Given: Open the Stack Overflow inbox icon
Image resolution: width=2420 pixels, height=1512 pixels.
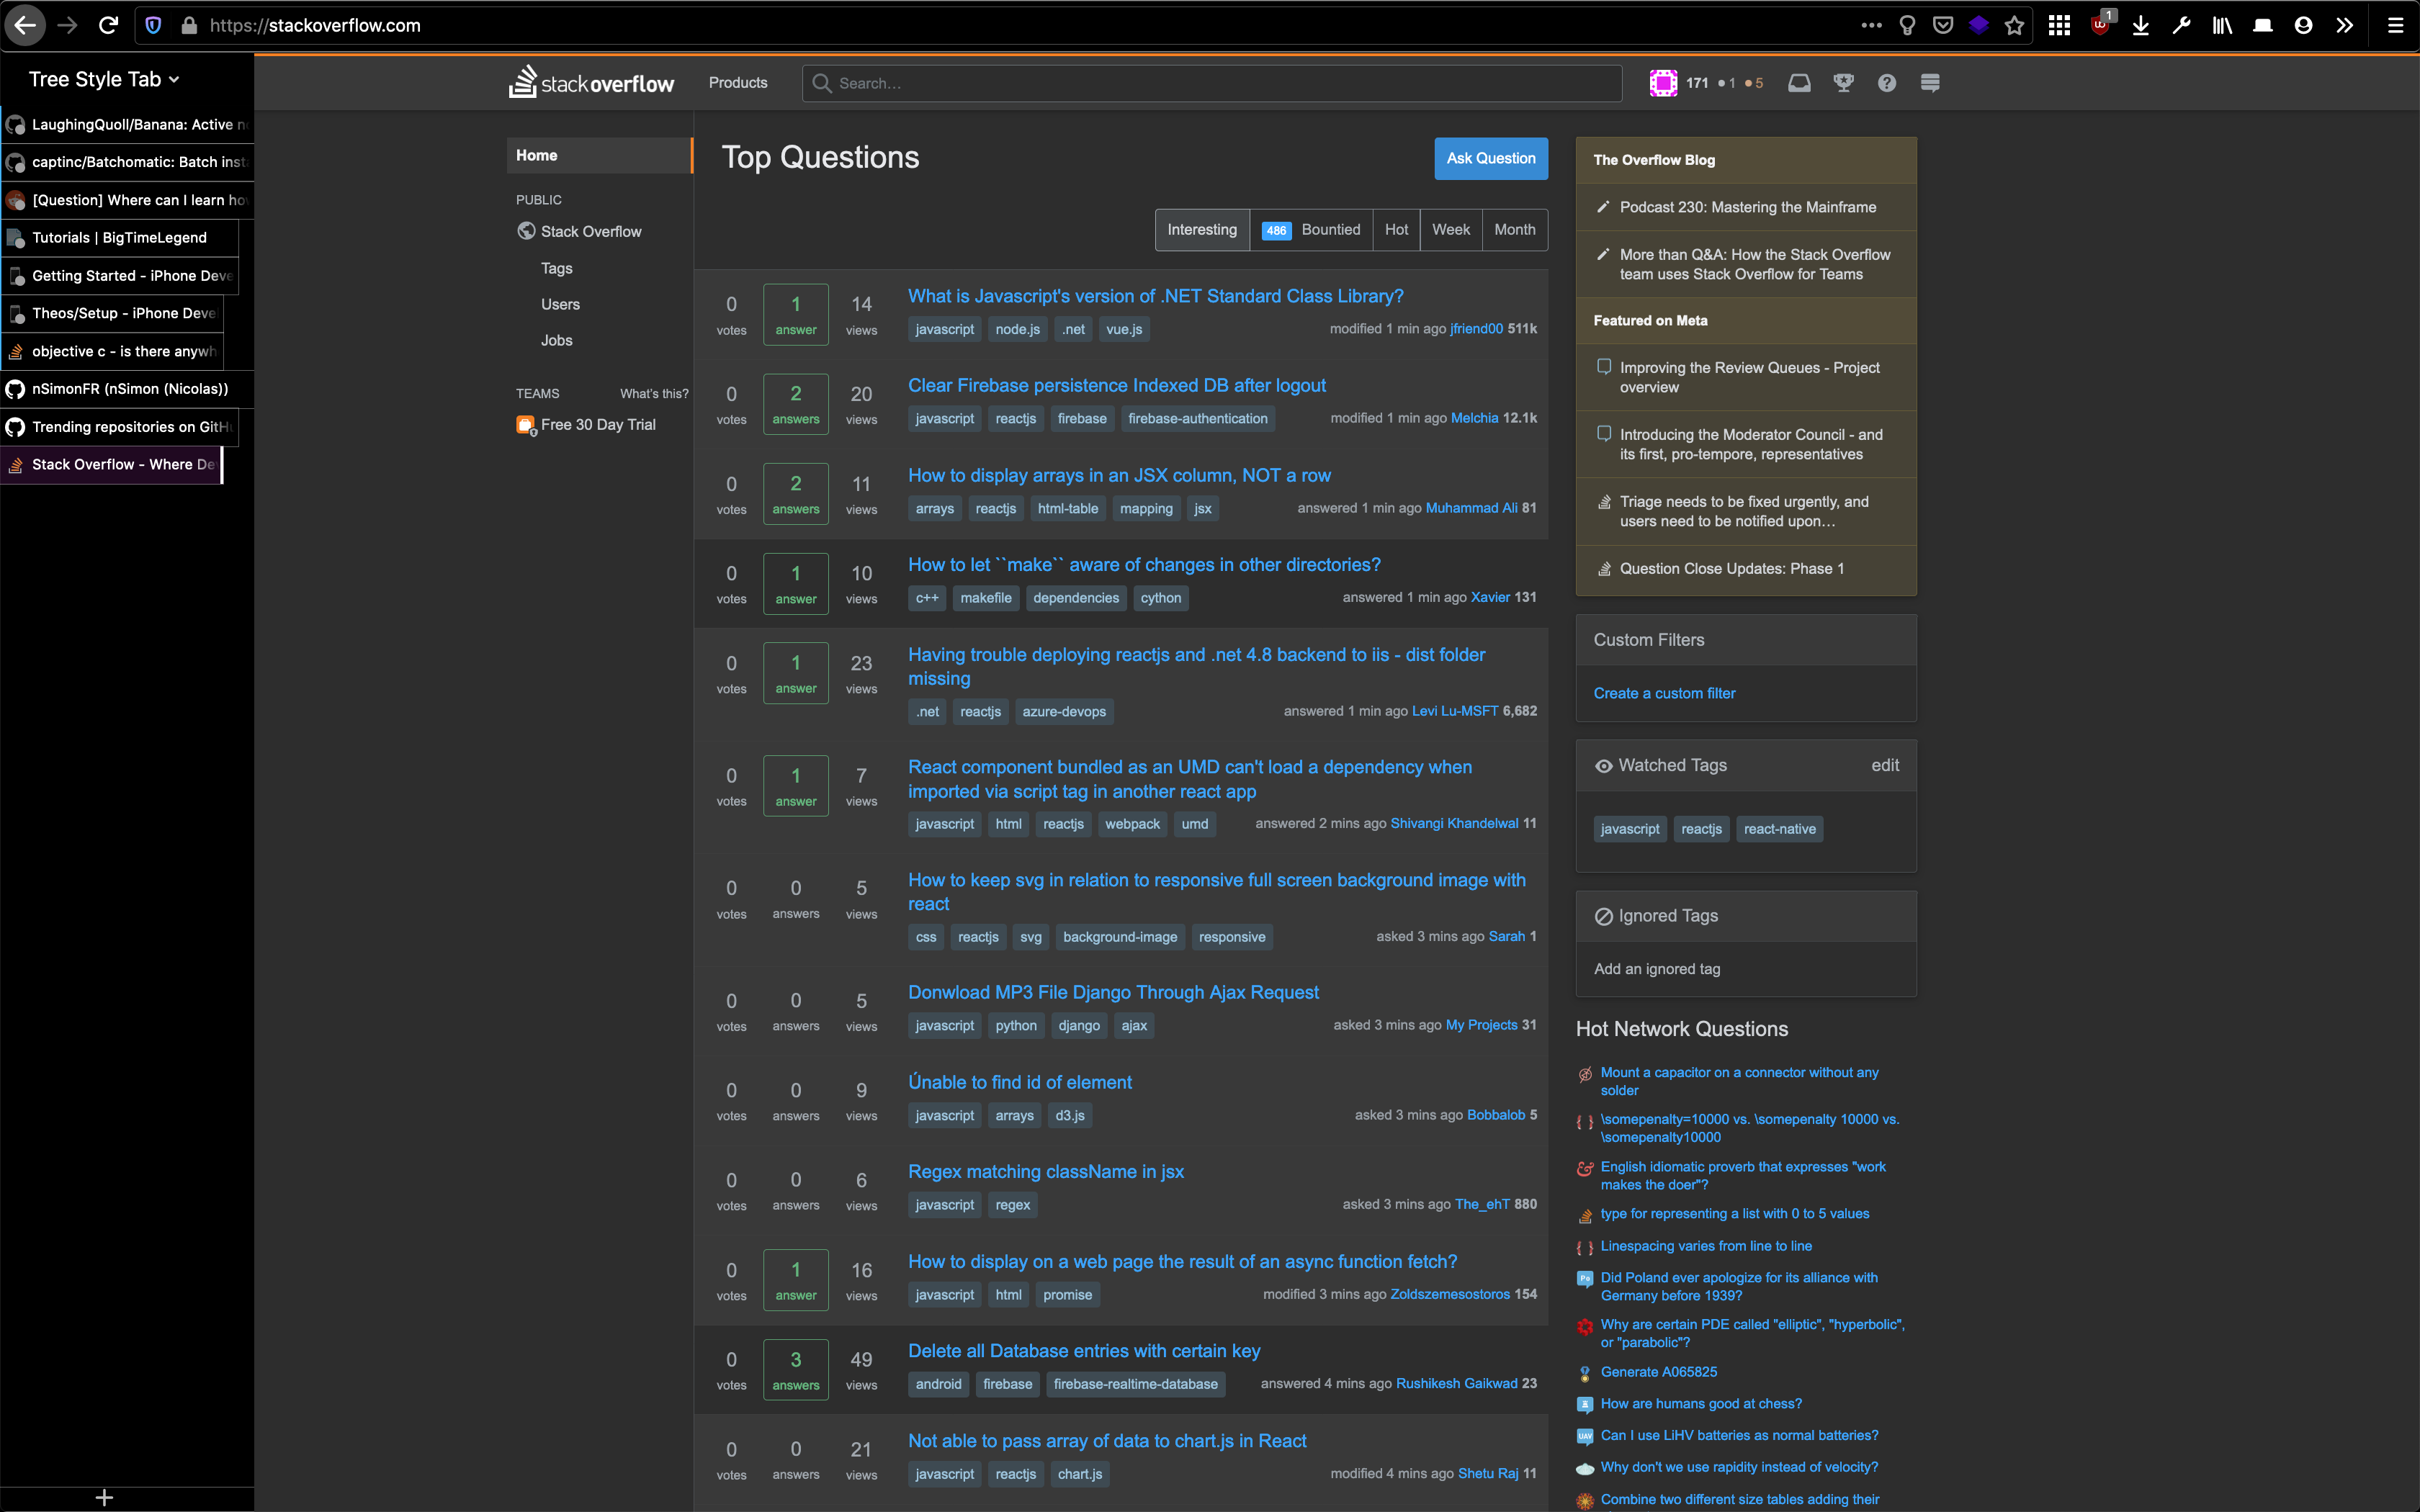Looking at the screenshot, I should coord(1799,83).
